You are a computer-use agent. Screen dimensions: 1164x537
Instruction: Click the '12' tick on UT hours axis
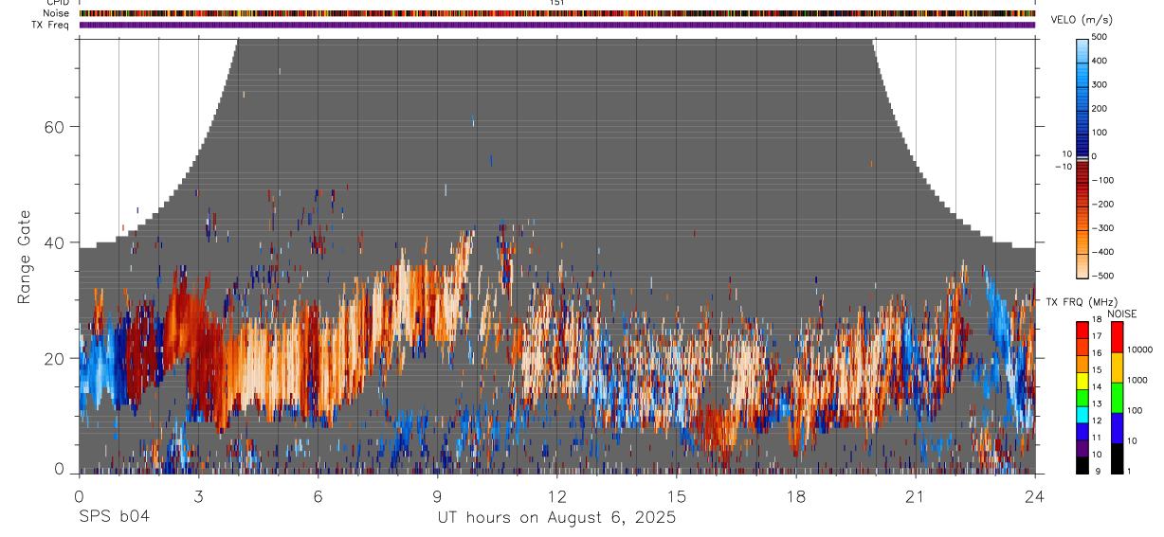click(556, 495)
